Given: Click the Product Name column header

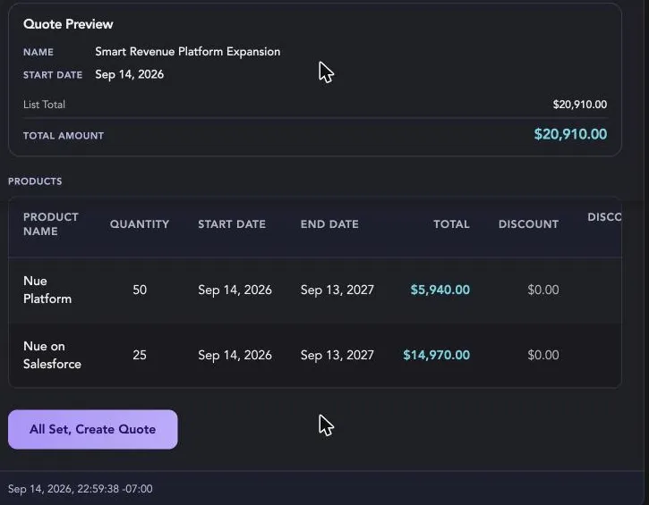Looking at the screenshot, I should point(50,224).
